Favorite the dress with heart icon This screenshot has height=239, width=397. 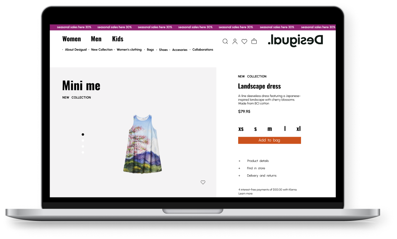coord(203,182)
